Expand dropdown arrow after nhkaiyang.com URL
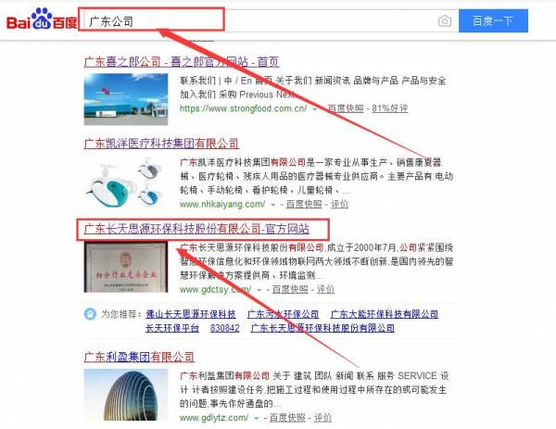The height and width of the screenshot is (429, 556). point(272,205)
